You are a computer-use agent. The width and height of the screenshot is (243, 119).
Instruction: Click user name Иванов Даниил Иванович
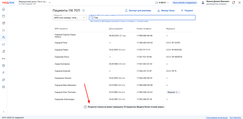coord(218,2)
